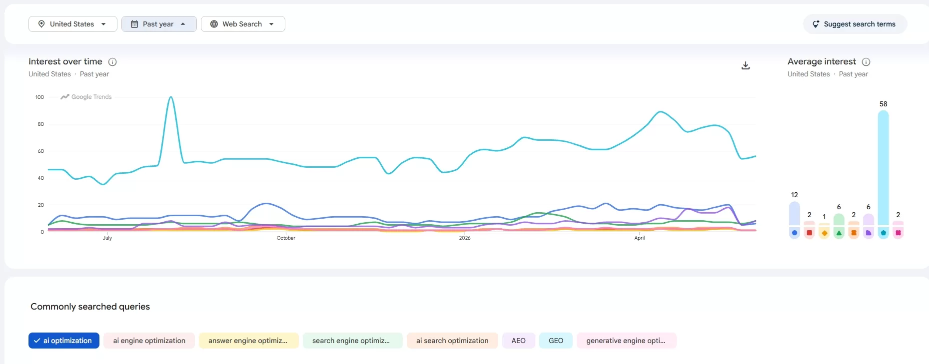Click the globe icon in Web Search selector
Image resolution: width=929 pixels, height=364 pixels.
point(214,24)
